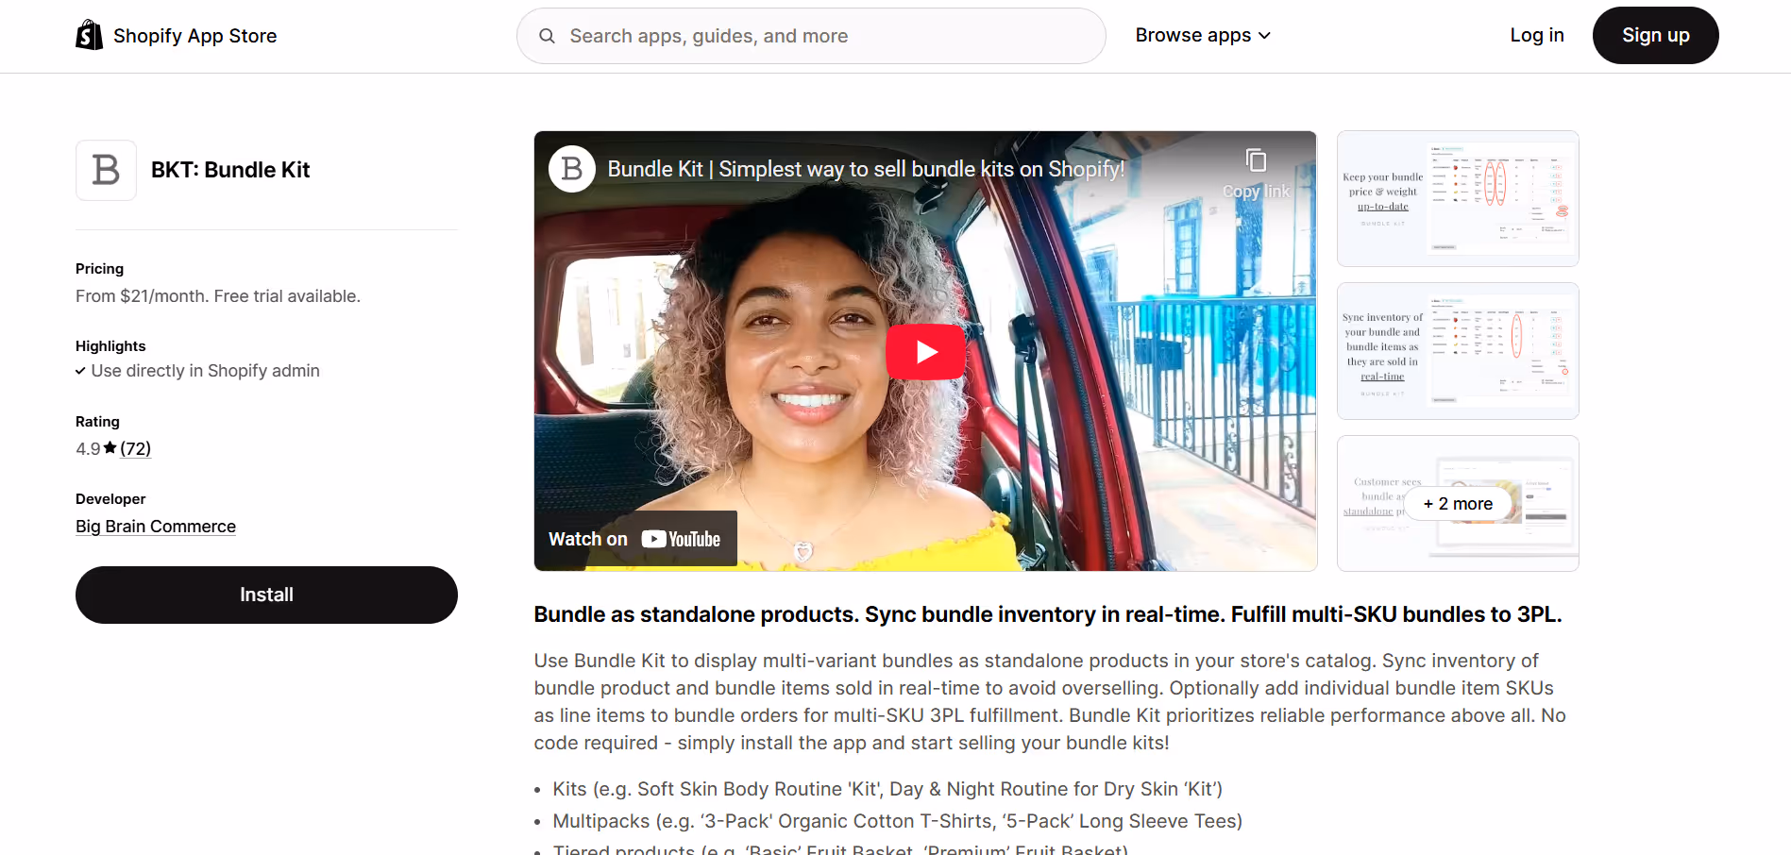The height and width of the screenshot is (855, 1791).
Task: Click the Kits example bullet text
Action: [x=887, y=789]
